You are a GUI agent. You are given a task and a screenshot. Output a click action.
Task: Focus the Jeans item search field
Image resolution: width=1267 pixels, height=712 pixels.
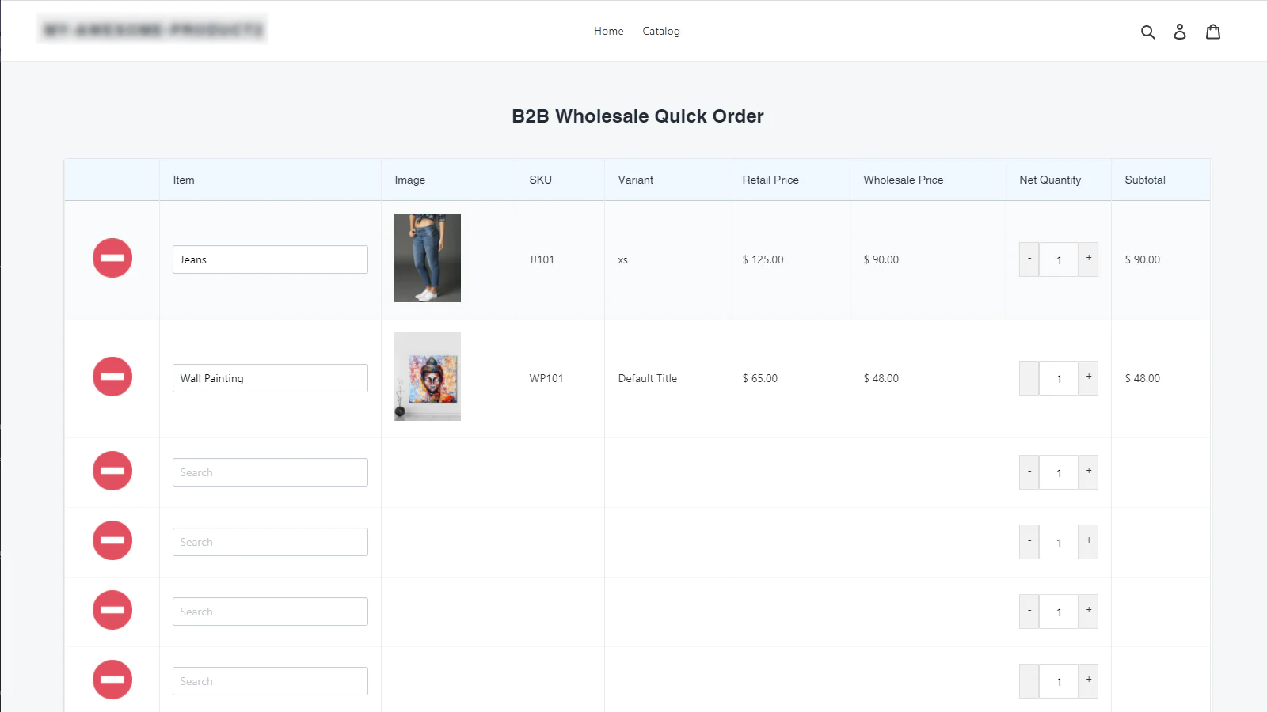click(270, 259)
